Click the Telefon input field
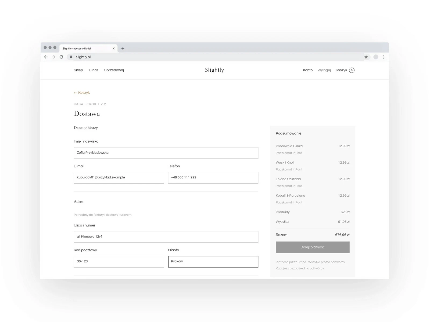This screenshot has height=322, width=430. click(213, 178)
